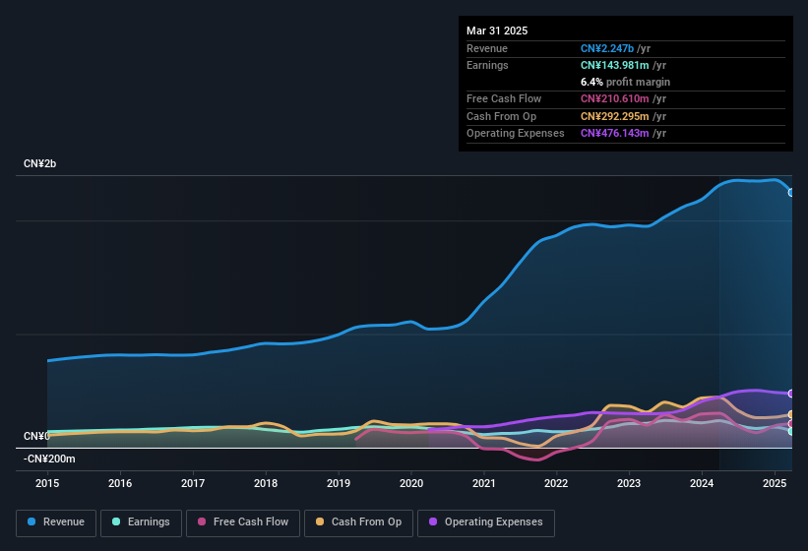Click the Cash From Op end-point marker
Screen dimensions: 808x551
pos(791,414)
